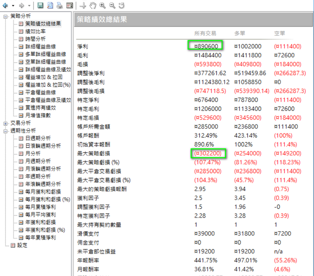Click 月報酬率 value 36.81%
The height and width of the screenshot is (276, 314).
(204, 269)
